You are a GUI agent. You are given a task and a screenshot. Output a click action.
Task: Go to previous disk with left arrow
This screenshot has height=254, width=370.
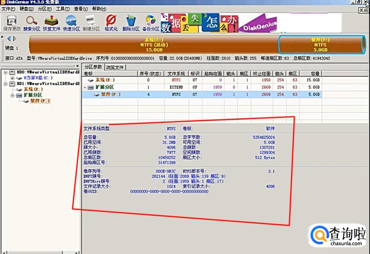pos(9,38)
